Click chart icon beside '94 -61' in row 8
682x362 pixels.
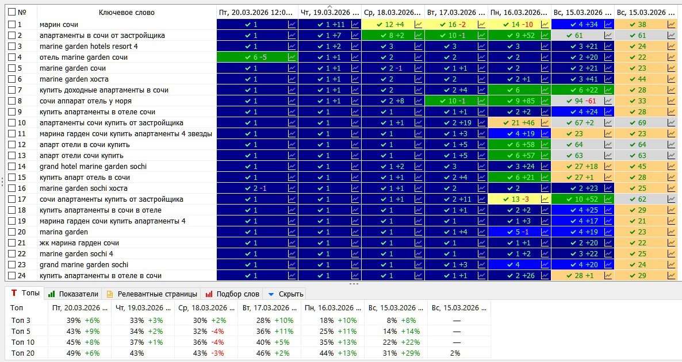click(x=608, y=101)
